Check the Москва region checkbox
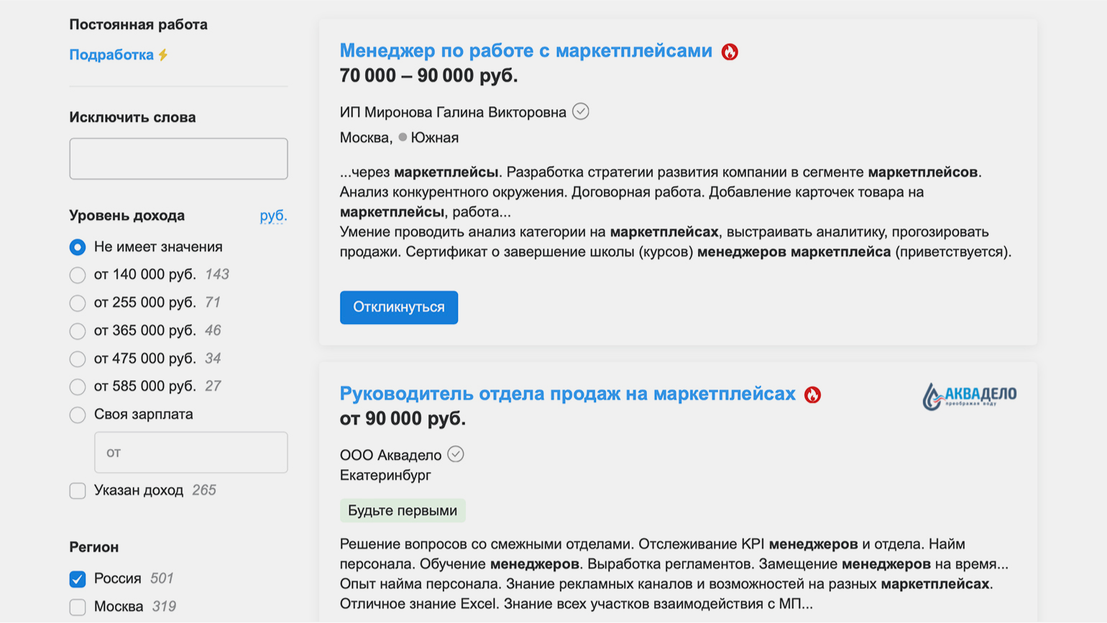The width and height of the screenshot is (1107, 623). coord(78,607)
